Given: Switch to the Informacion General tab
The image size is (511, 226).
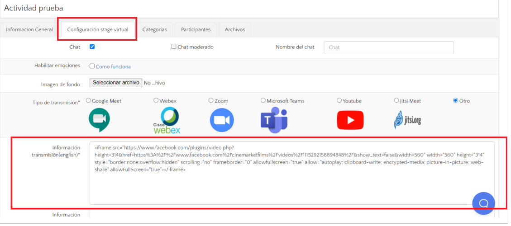Looking at the screenshot, I should pos(29,30).
